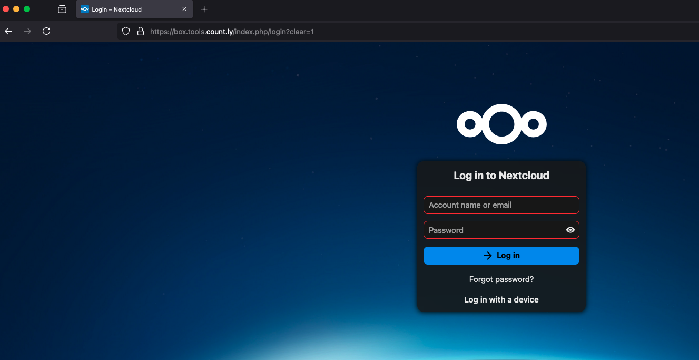Click the browser back arrow
The width and height of the screenshot is (699, 360).
8,32
